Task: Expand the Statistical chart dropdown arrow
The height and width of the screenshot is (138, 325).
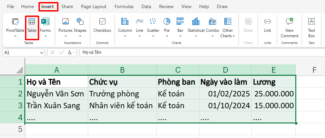Action: point(196,36)
